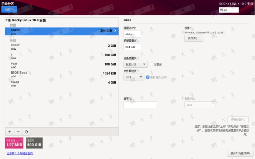Enable the 加密 encryption checkbox
Viewport: 255px width, 159px height.
point(151,64)
